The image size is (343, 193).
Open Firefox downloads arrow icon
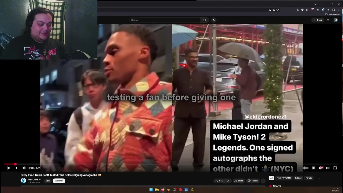click(297, 10)
